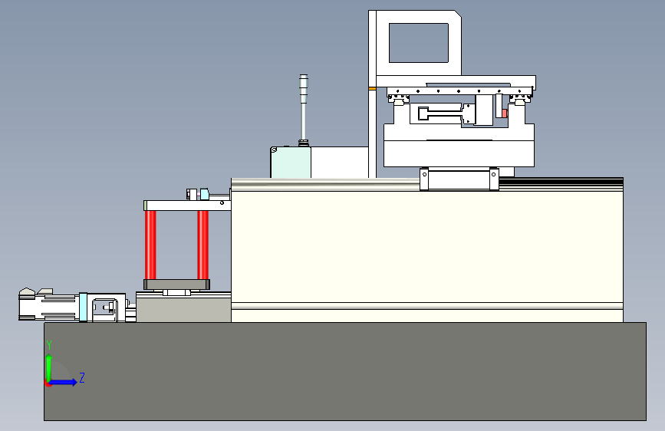Pick the signal tower light pole

tap(303, 110)
